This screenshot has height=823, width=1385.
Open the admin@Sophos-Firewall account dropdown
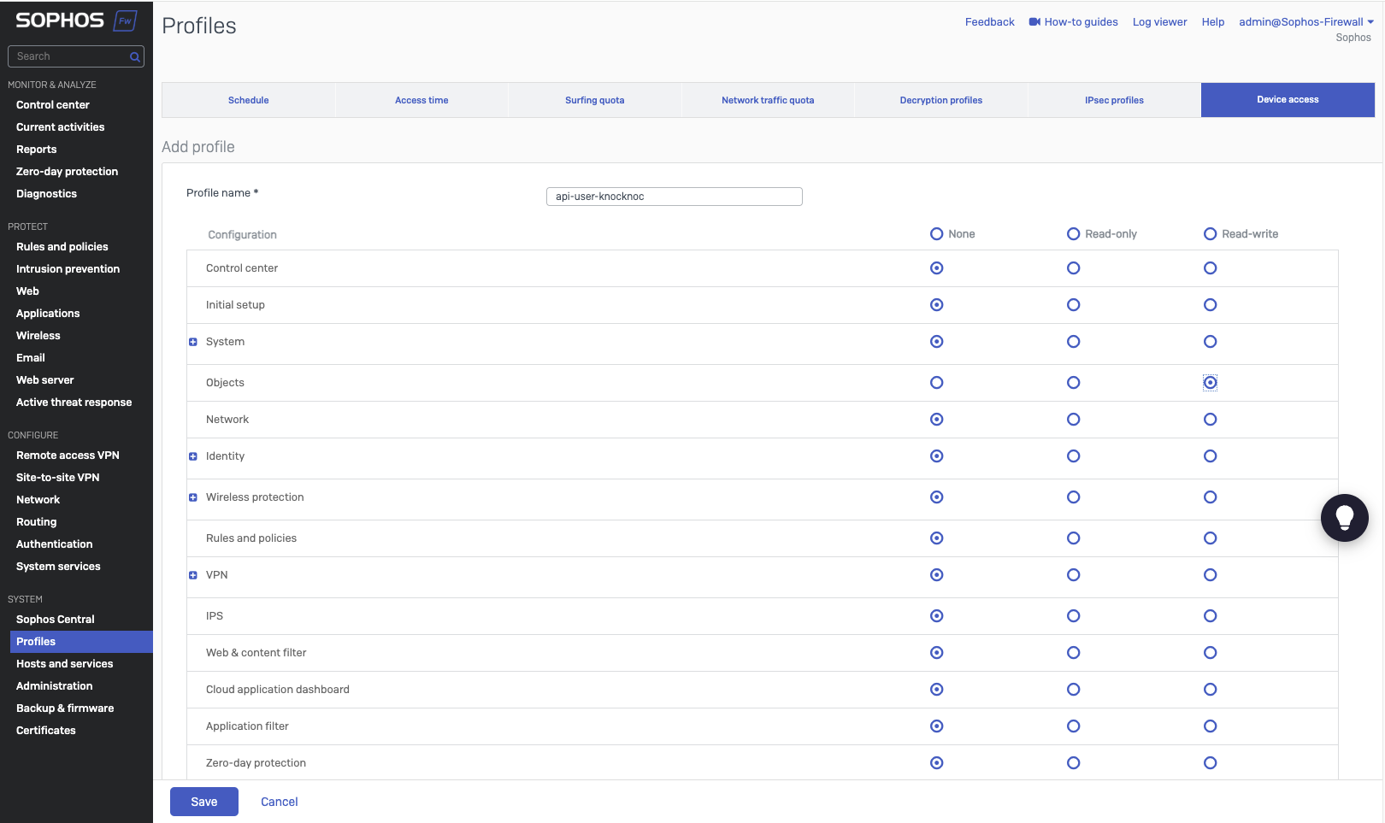[1306, 22]
